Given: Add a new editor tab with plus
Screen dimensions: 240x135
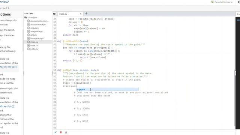Looking at the screenshot, I should tap(86, 13).
